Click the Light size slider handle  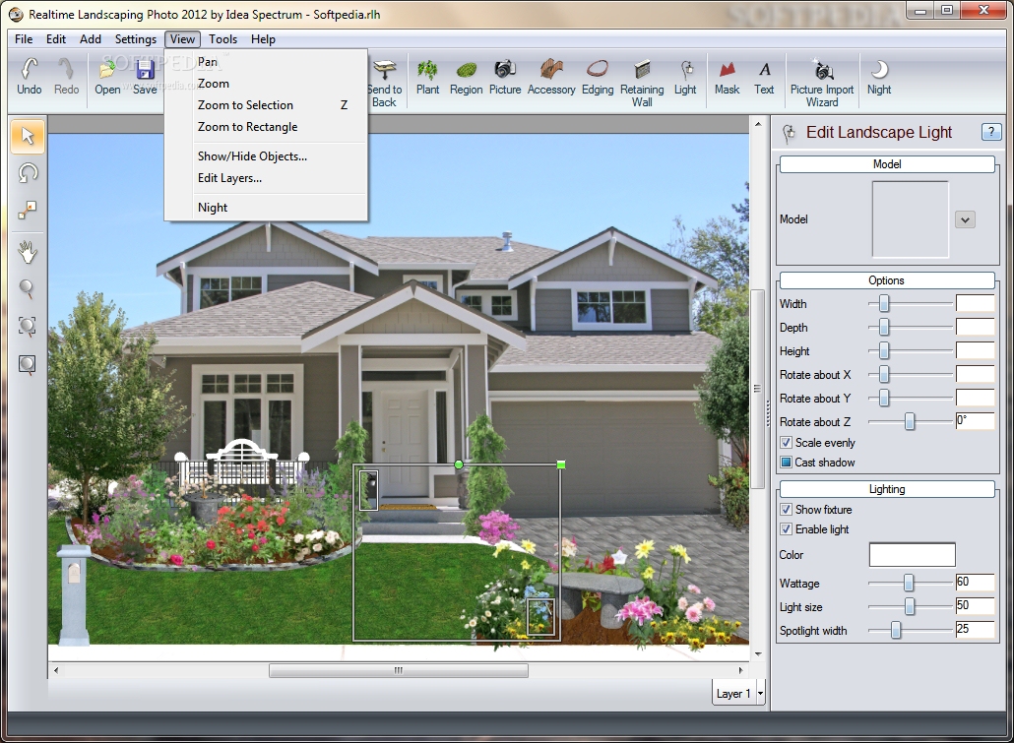910,606
